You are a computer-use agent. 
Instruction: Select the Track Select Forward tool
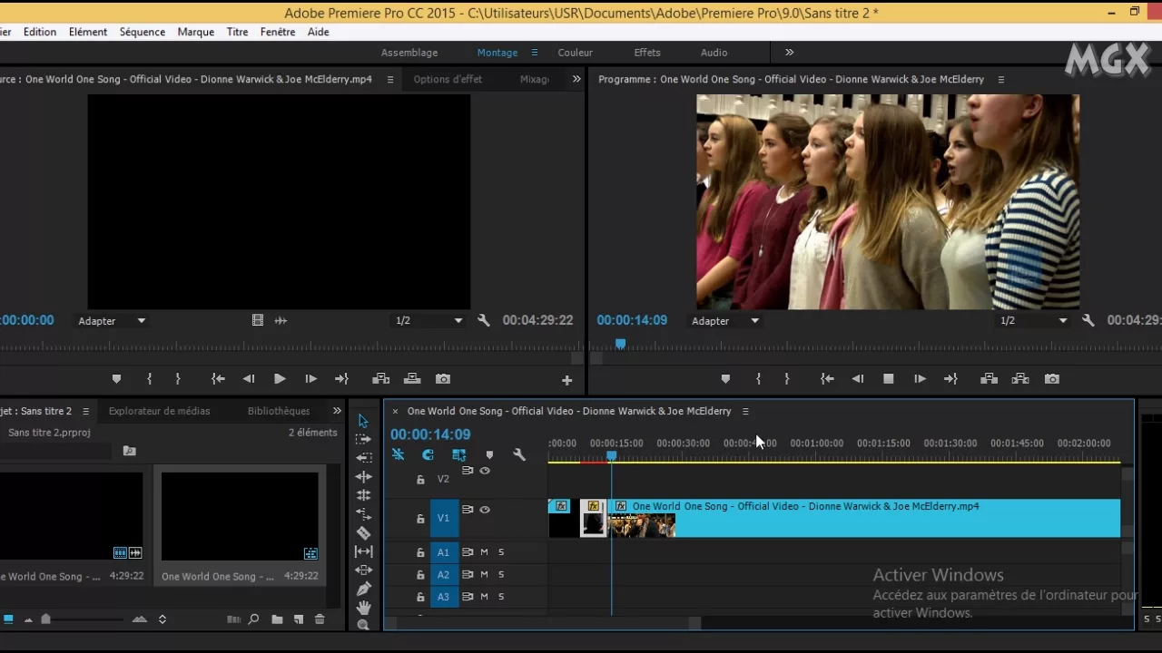pyautogui.click(x=363, y=439)
